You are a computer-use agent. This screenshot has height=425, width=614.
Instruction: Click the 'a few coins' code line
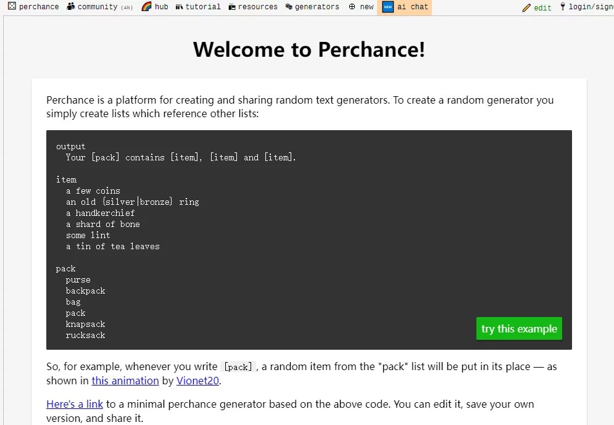[93, 191]
